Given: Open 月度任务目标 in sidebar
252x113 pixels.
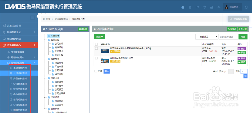Looking at the screenshot, I should 19,26.
